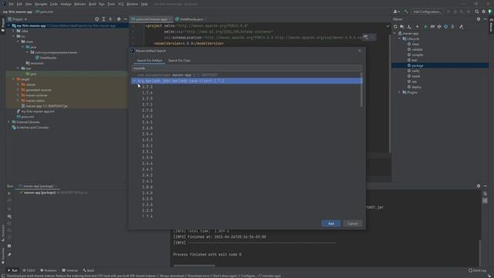Click the Select Opened File target icon

[96, 19]
